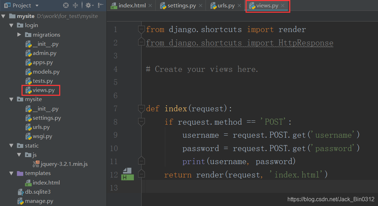Open urls.py in the project tree
Viewport: 378px width, 206px height.
click(41, 127)
